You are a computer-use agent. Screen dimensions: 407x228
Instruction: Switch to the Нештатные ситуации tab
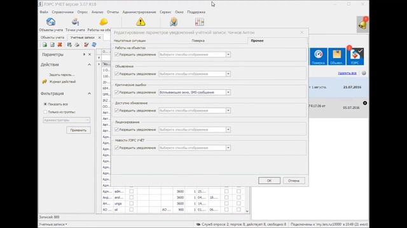pyautogui.click(x=130, y=41)
